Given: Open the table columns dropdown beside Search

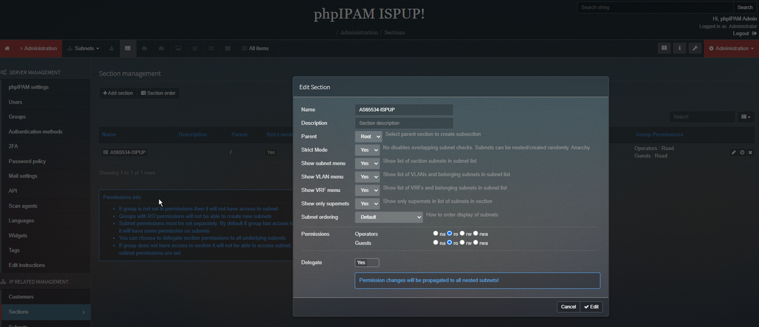Looking at the screenshot, I should point(746,117).
